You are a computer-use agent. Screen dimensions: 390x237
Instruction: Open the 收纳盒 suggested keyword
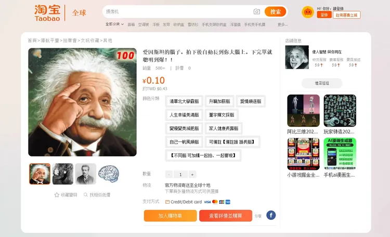pos(178,24)
